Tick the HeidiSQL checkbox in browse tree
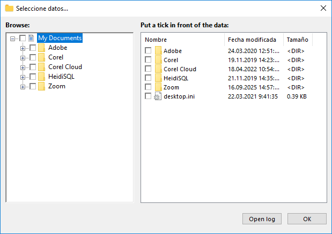The image size is (332, 234). tap(33, 77)
